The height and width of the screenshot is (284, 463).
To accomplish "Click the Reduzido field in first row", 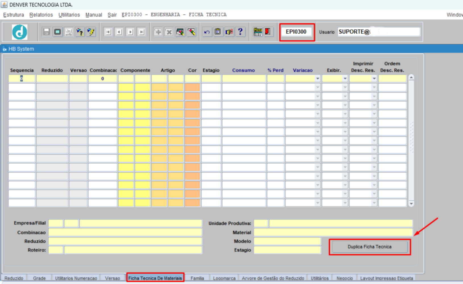I will pyautogui.click(x=52, y=79).
